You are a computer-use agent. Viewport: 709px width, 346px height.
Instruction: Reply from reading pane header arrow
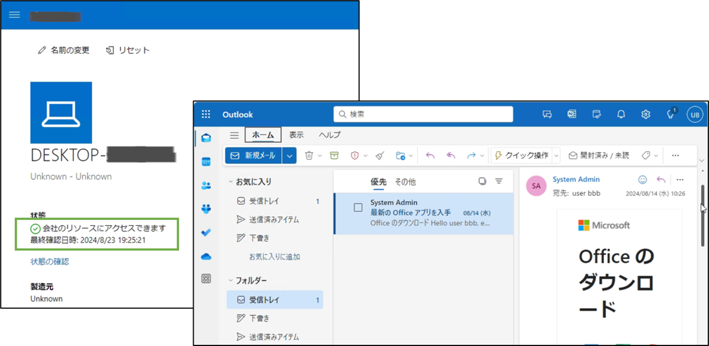click(661, 180)
